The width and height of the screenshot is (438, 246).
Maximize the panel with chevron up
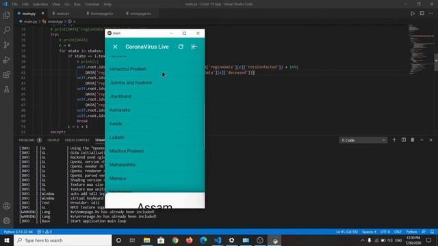[x=422, y=139]
